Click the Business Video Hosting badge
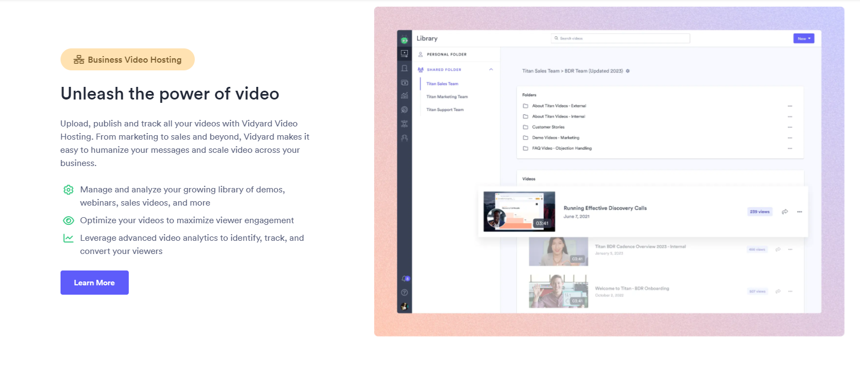Screen dimensions: 860x370 pyautogui.click(x=128, y=59)
